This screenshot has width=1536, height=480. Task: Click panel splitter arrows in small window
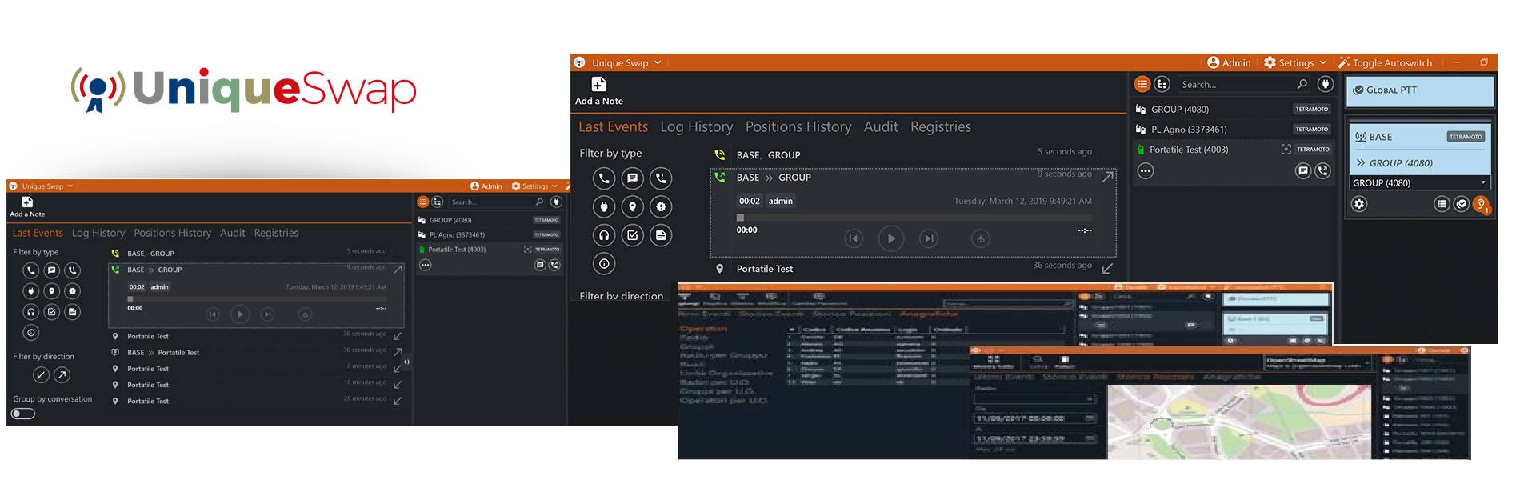[407, 362]
